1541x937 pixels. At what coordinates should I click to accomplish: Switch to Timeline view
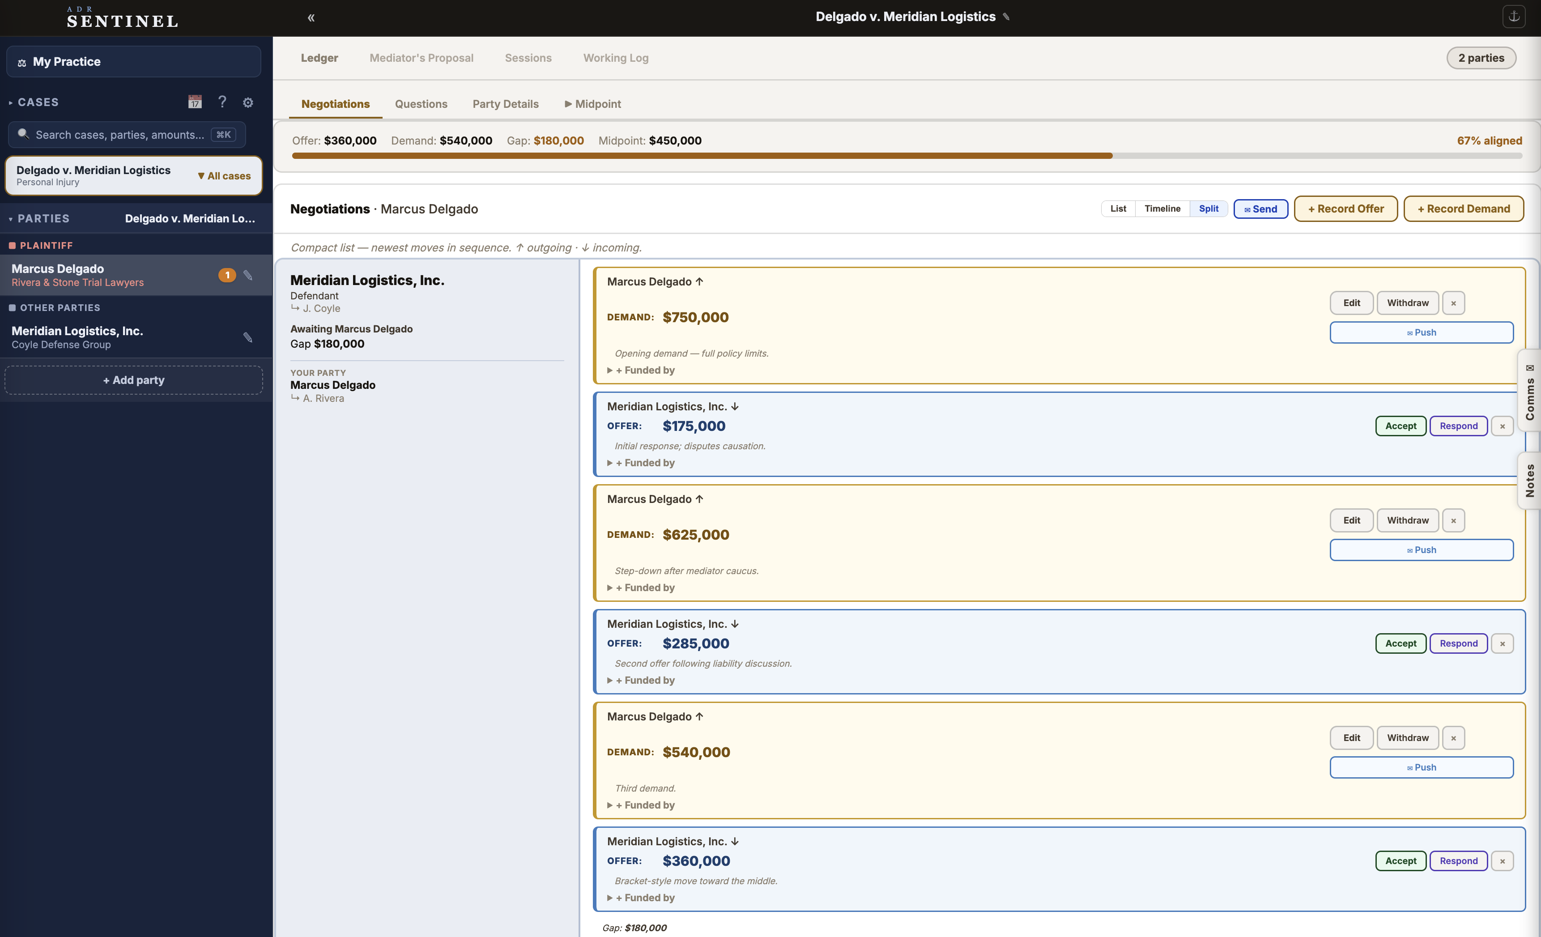[1162, 208]
